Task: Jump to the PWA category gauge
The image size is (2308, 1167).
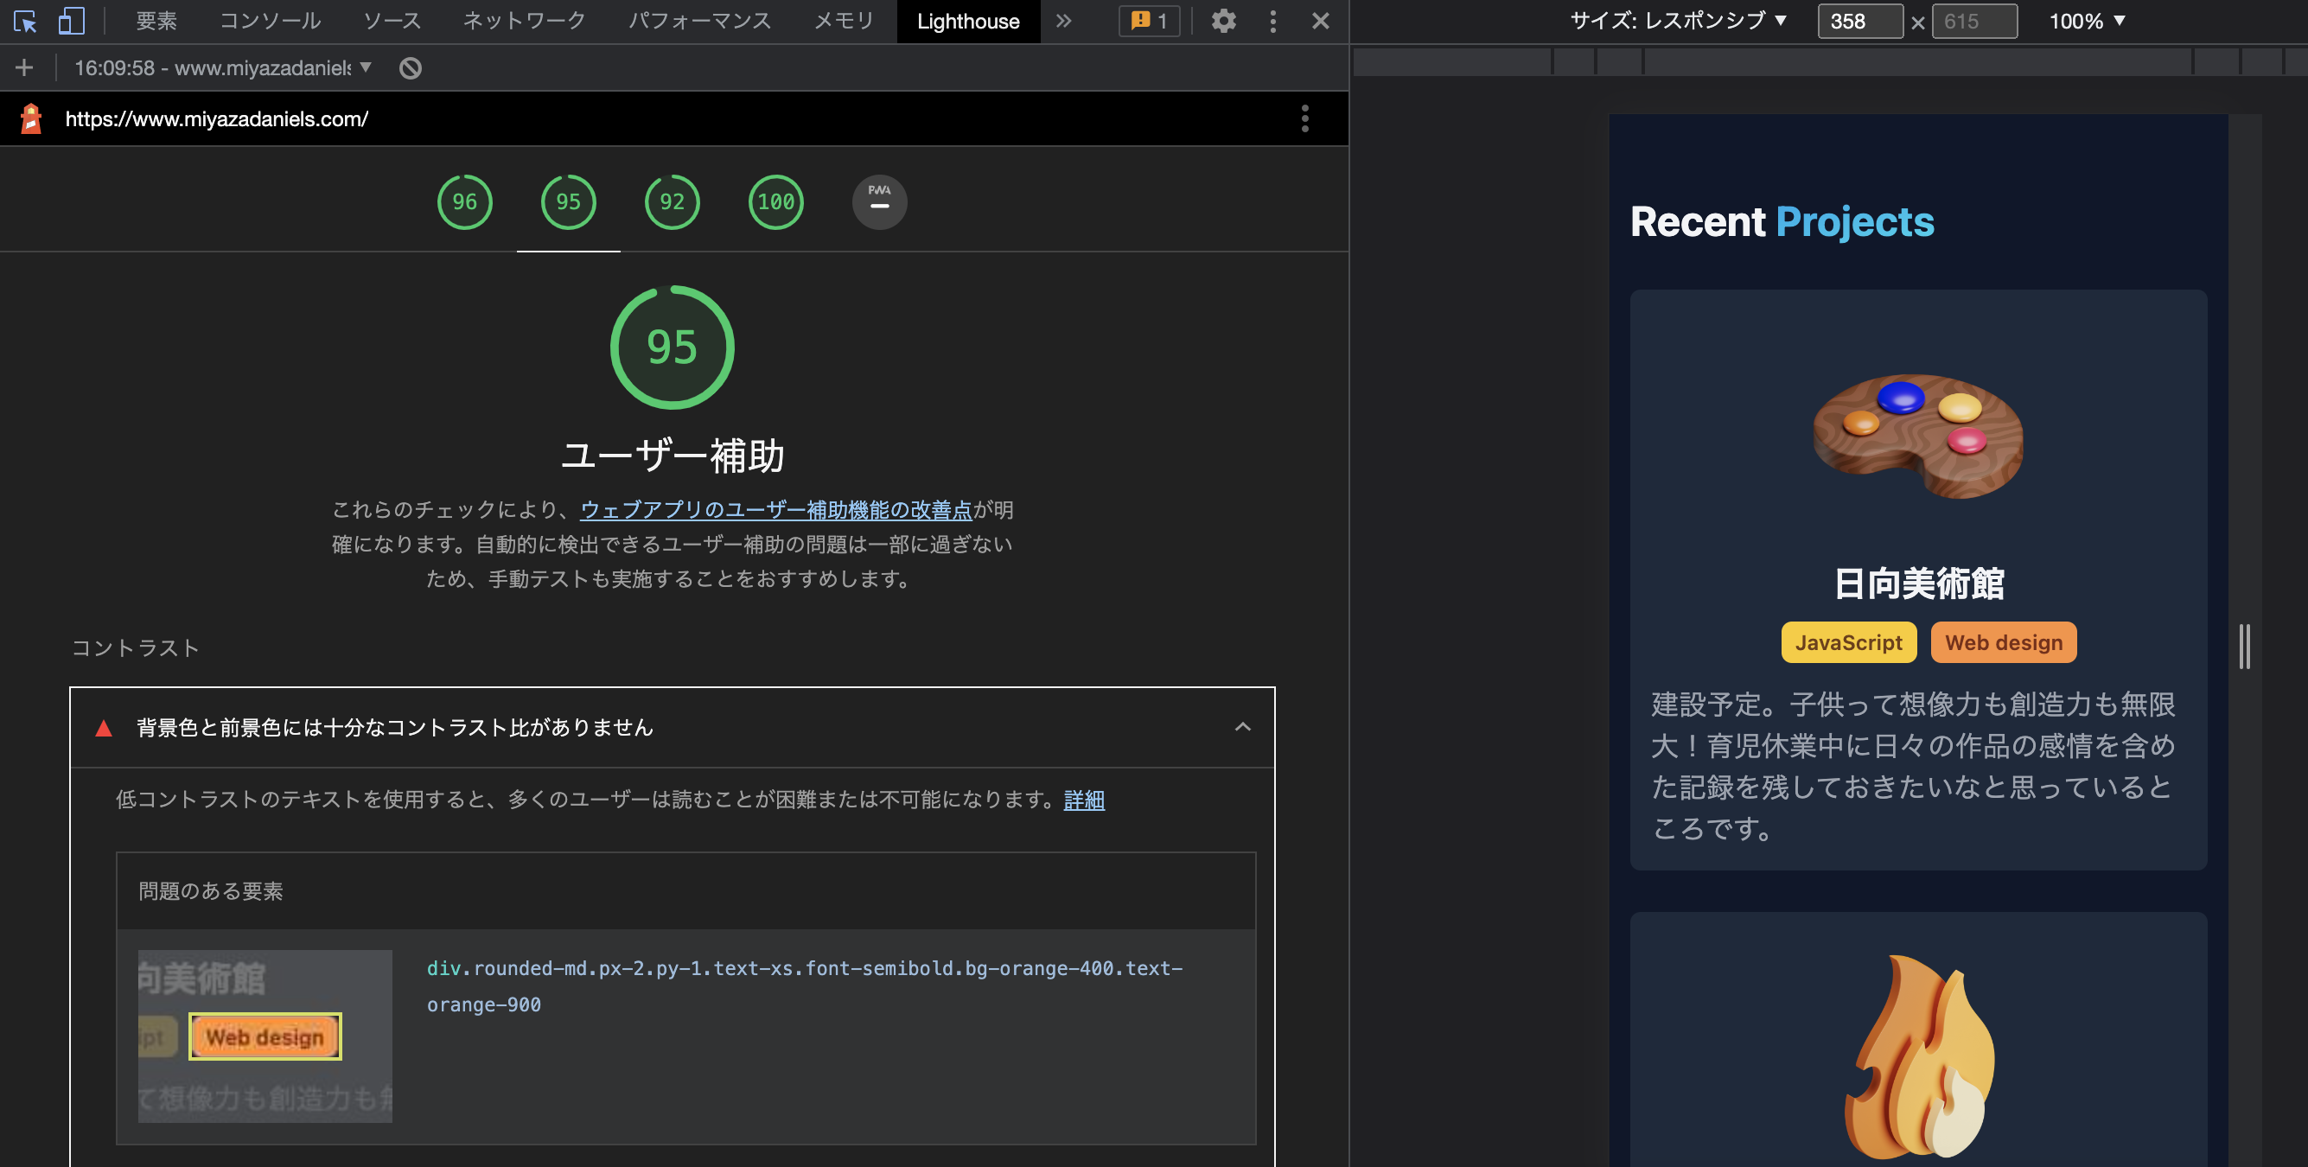Action: [879, 201]
